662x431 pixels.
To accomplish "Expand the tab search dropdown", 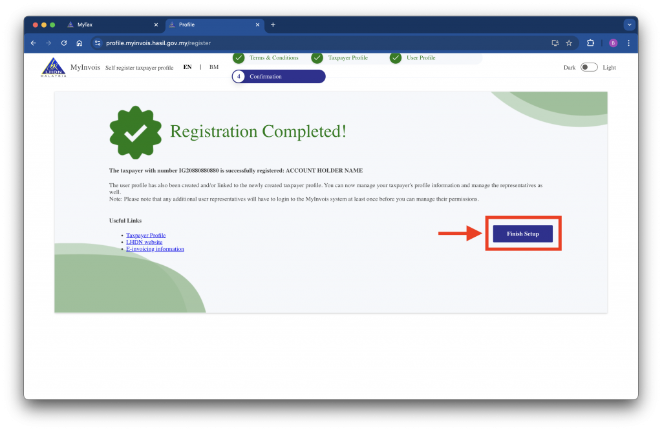I will coord(629,25).
